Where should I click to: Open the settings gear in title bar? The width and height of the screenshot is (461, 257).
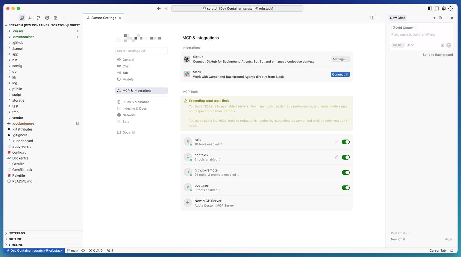[x=451, y=9]
